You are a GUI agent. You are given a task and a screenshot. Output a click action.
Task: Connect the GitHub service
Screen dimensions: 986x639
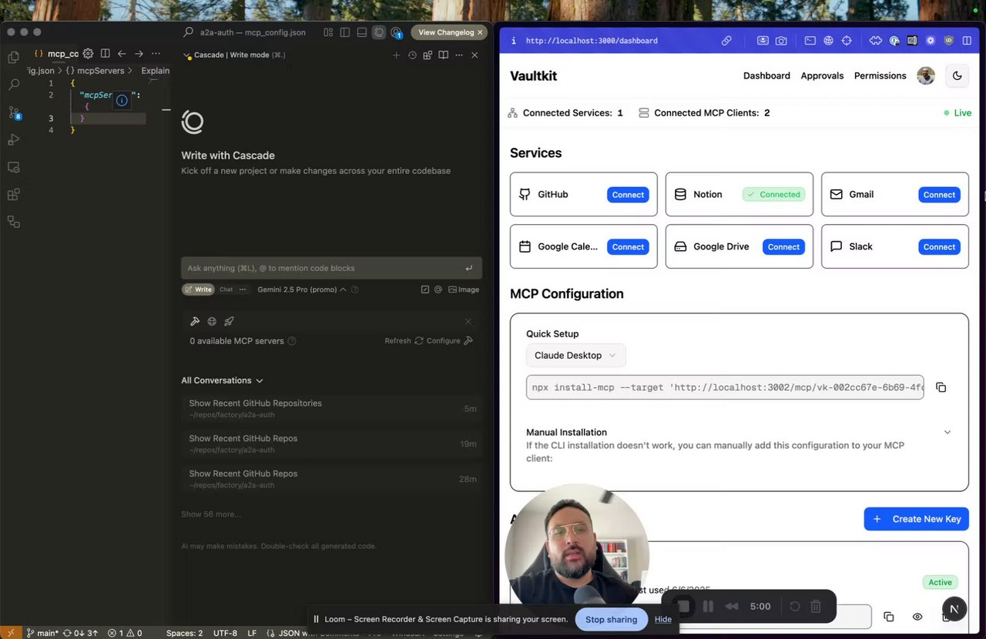pyautogui.click(x=628, y=195)
